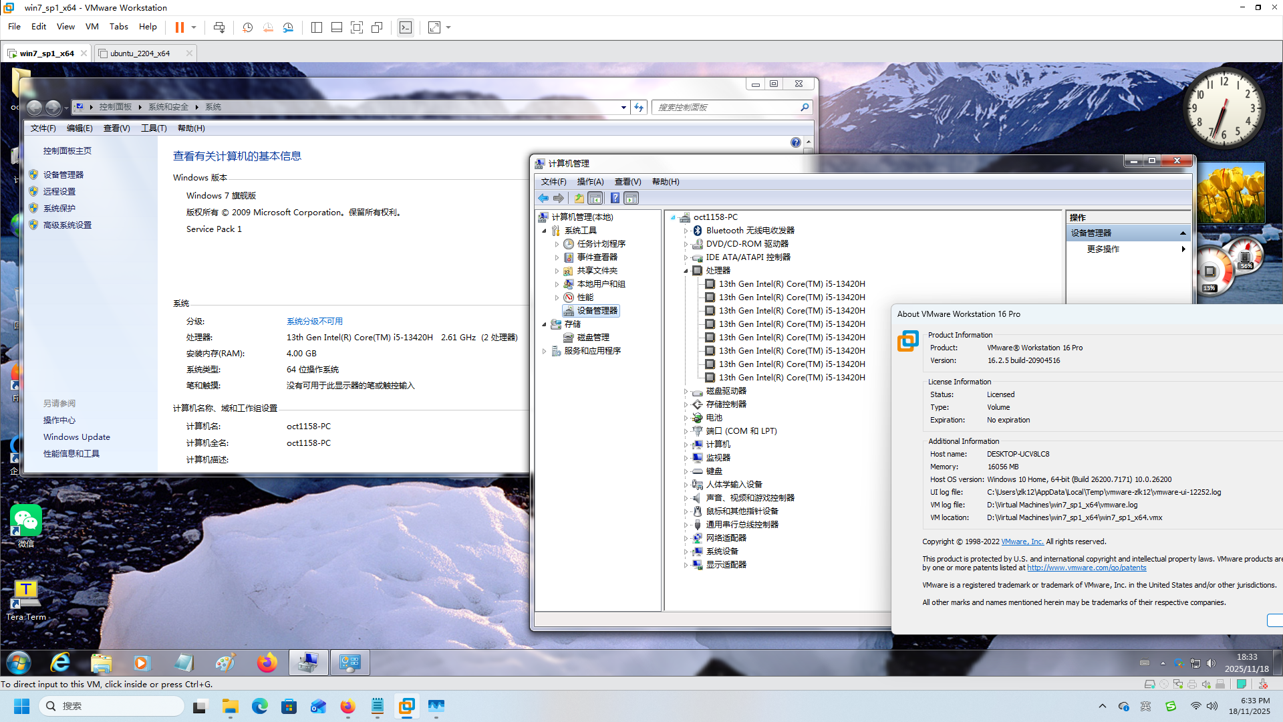Toggle thumbnail bar visibility icon
Viewport: 1283px width, 722px height.
337,27
